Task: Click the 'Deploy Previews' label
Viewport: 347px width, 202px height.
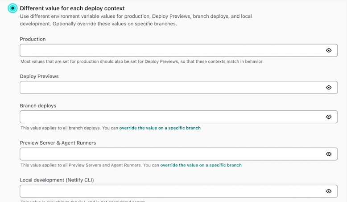Action: click(39, 77)
